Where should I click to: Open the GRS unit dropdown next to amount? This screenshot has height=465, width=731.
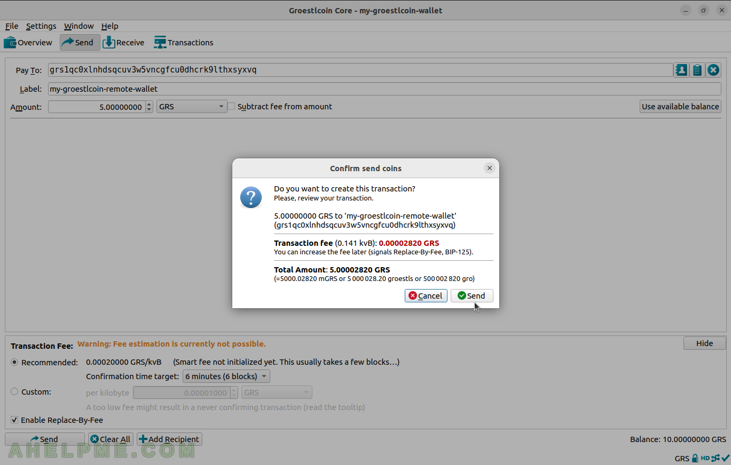[x=192, y=107]
